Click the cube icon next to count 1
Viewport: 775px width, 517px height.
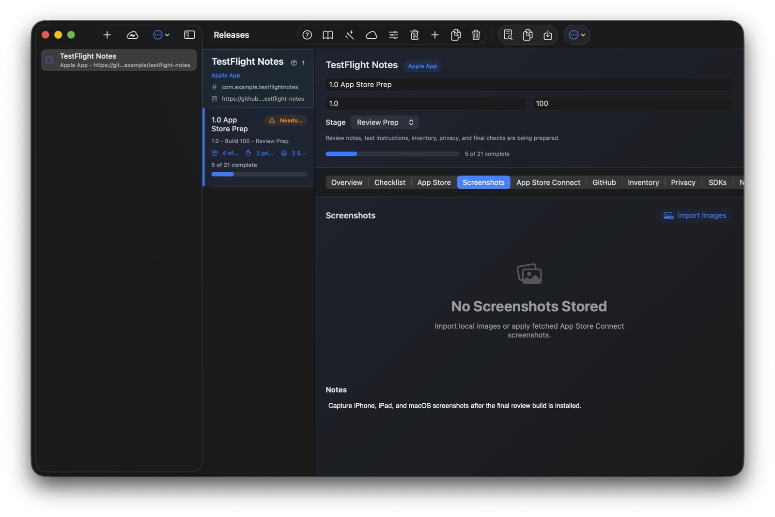[x=294, y=63]
